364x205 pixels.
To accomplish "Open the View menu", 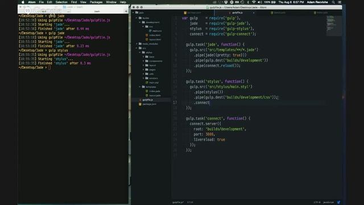I will click(83, 2).
